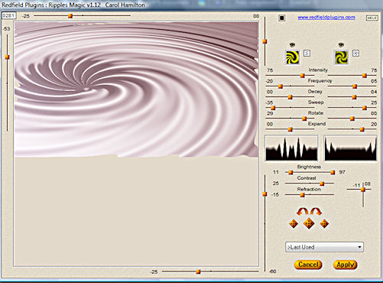This screenshot has height=283, width=383.
Task: Click the left random dice icon
Action: (294, 224)
